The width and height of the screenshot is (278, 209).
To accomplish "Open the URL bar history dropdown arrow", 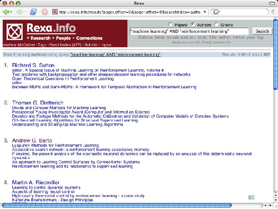I will pyautogui.click(x=205, y=12).
